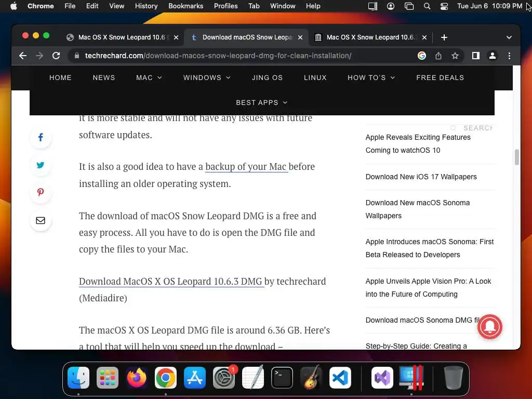The height and width of the screenshot is (399, 532).
Task: Open Apple Introduces macOS Sonoma article
Action: (430, 248)
